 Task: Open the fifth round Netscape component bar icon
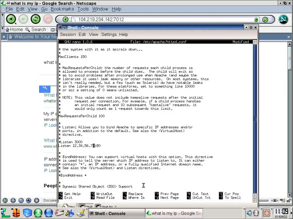[37, 200]
